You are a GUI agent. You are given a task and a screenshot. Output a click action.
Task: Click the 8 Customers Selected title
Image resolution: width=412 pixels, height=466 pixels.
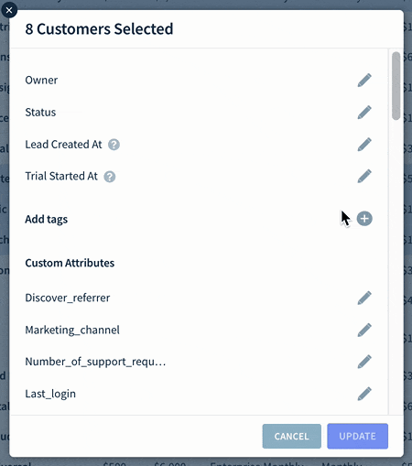(x=99, y=29)
